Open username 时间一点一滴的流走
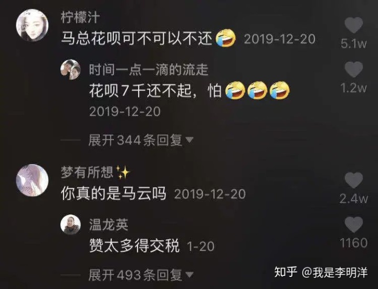 149,70
